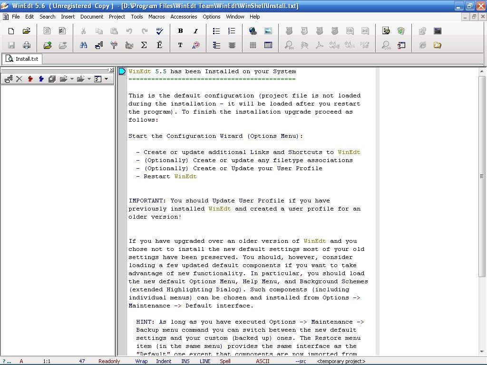The height and width of the screenshot is (365, 487).
Task: Click the font color palette A icon
Action: [195, 45]
